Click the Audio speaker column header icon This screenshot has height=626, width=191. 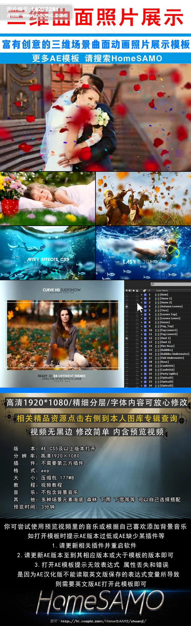(x=130, y=290)
